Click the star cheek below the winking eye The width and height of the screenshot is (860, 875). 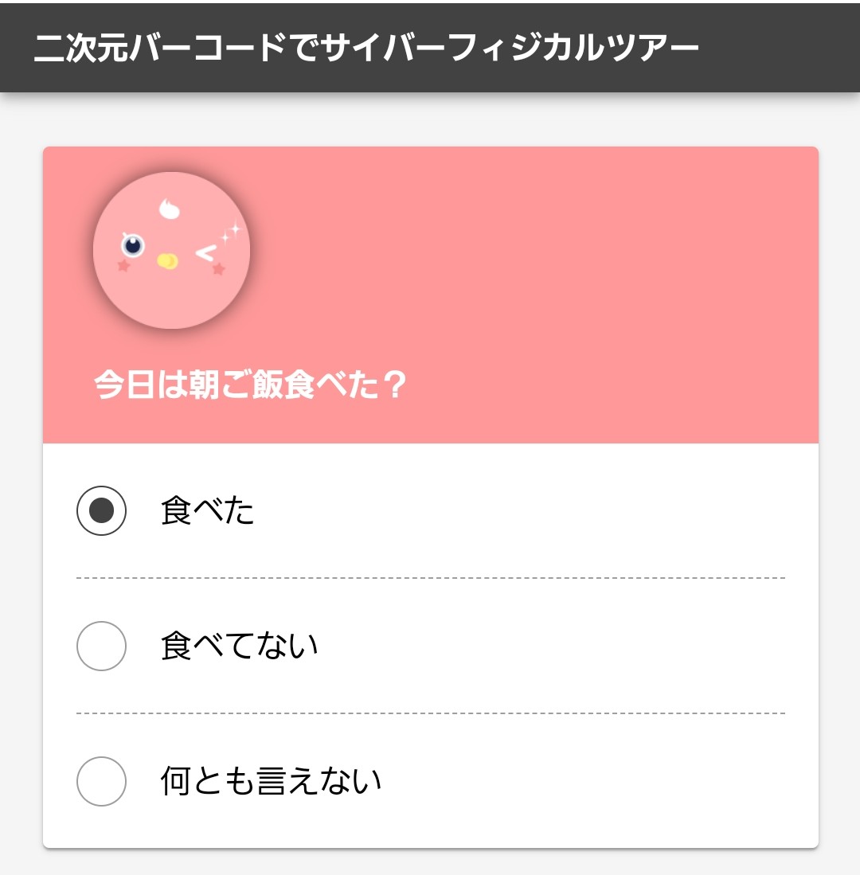click(219, 269)
